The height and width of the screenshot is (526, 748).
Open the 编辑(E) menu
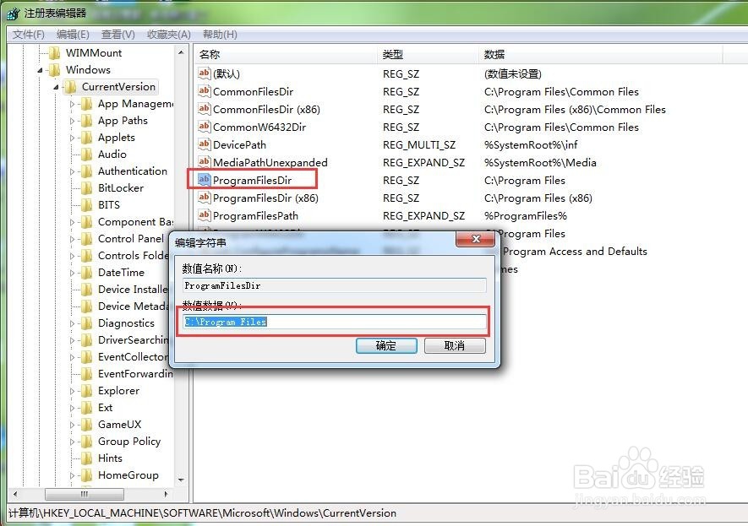(x=73, y=35)
